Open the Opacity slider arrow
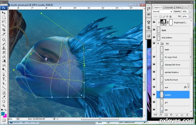Viewport: 196px width, 125px height. coord(190,11)
